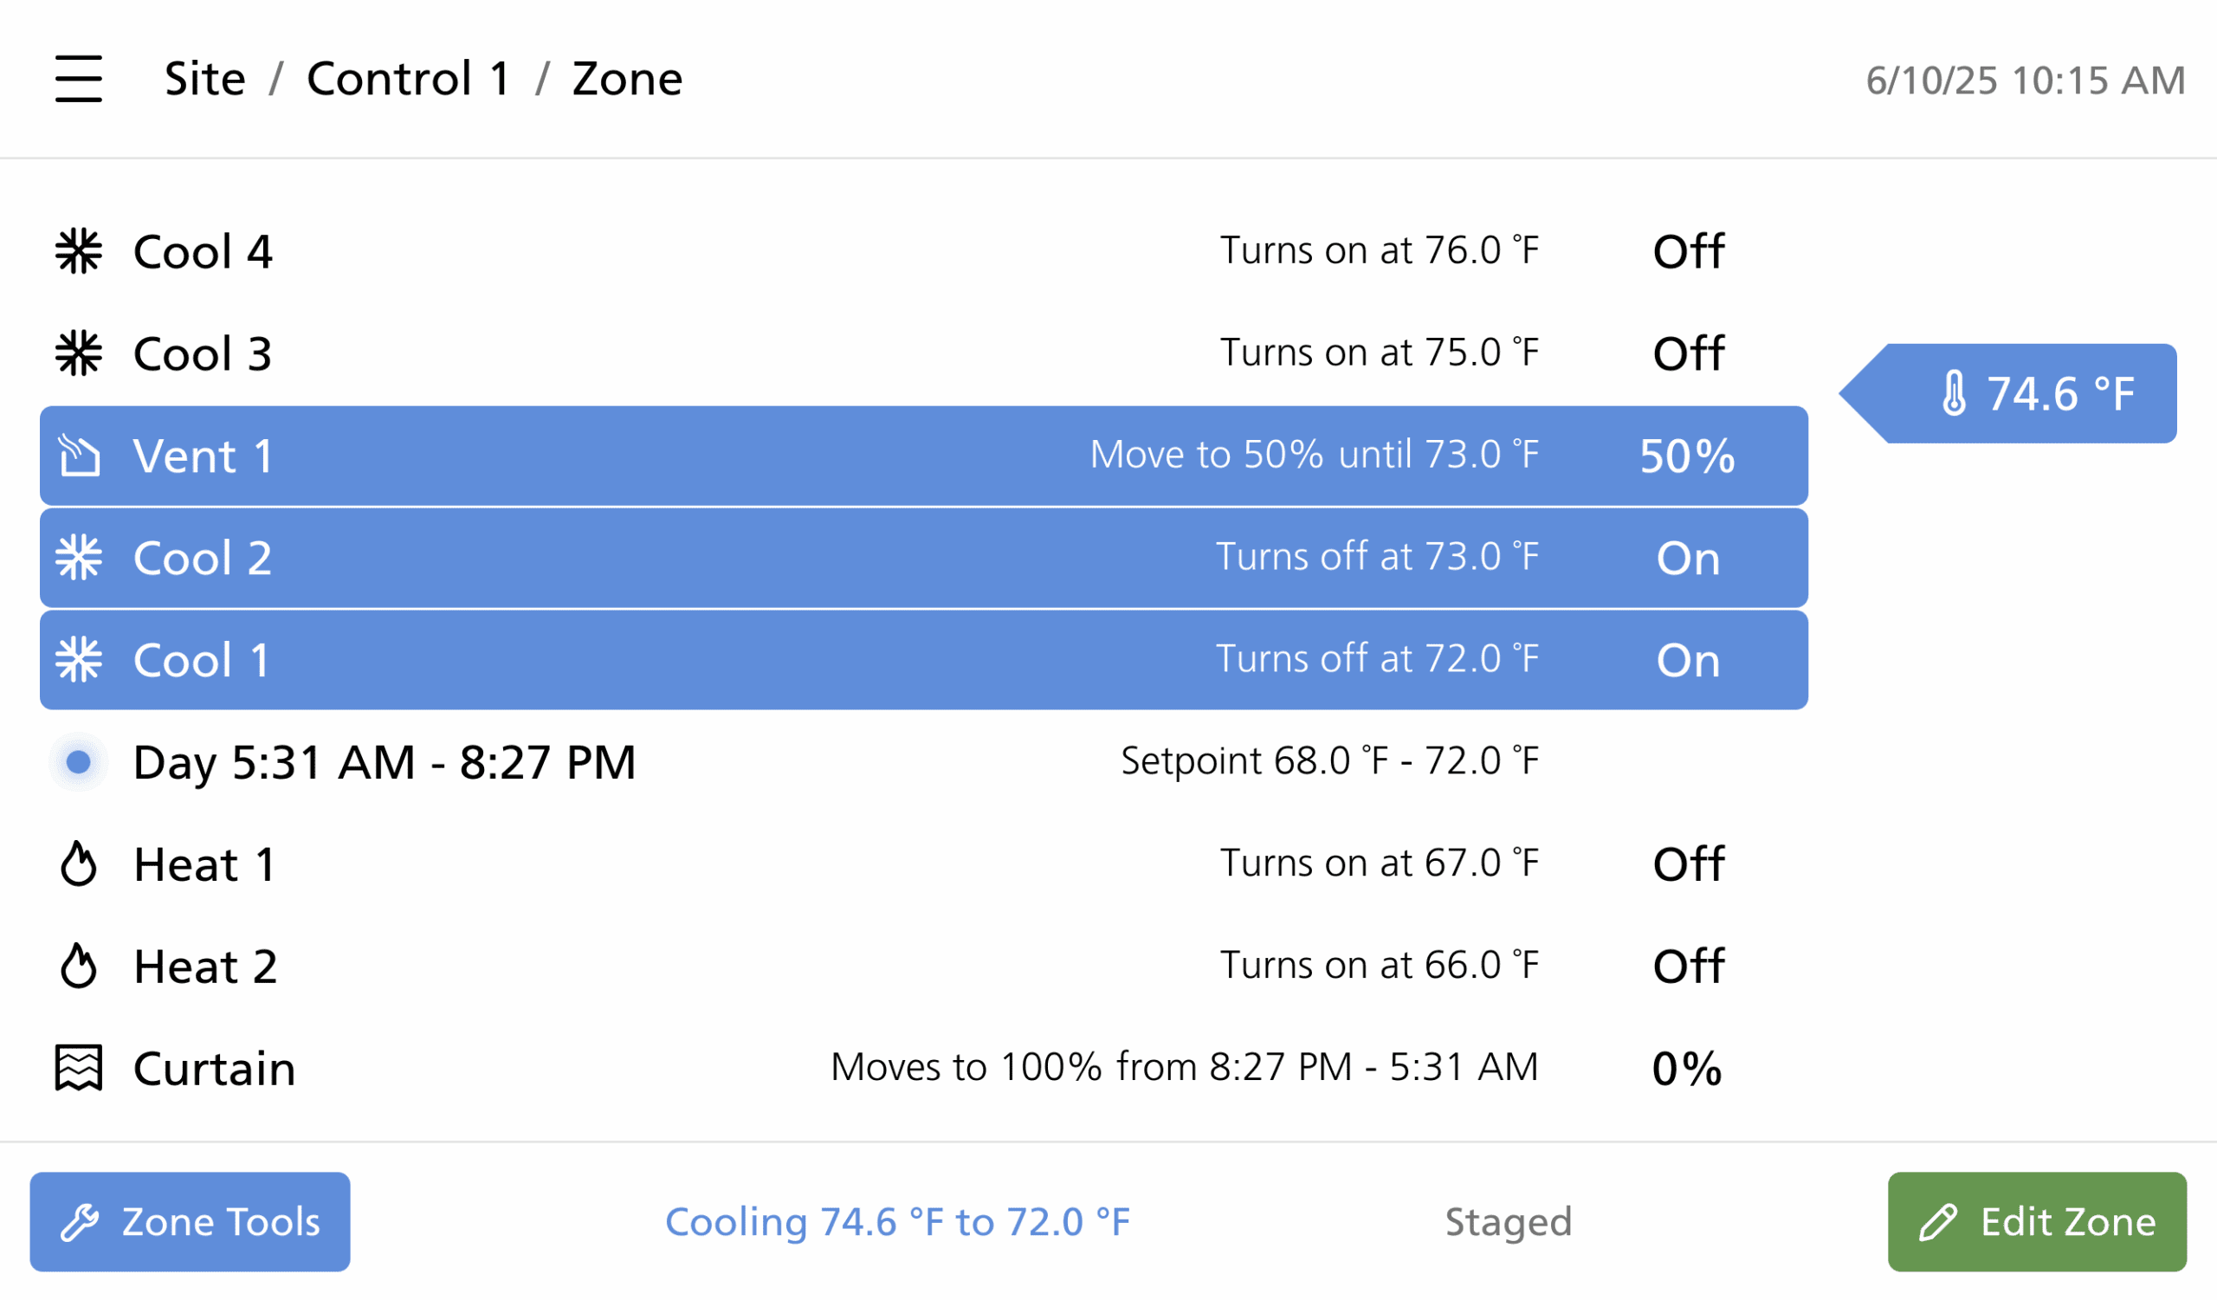
Task: Select the Vent 1 50% value
Action: coord(1686,456)
